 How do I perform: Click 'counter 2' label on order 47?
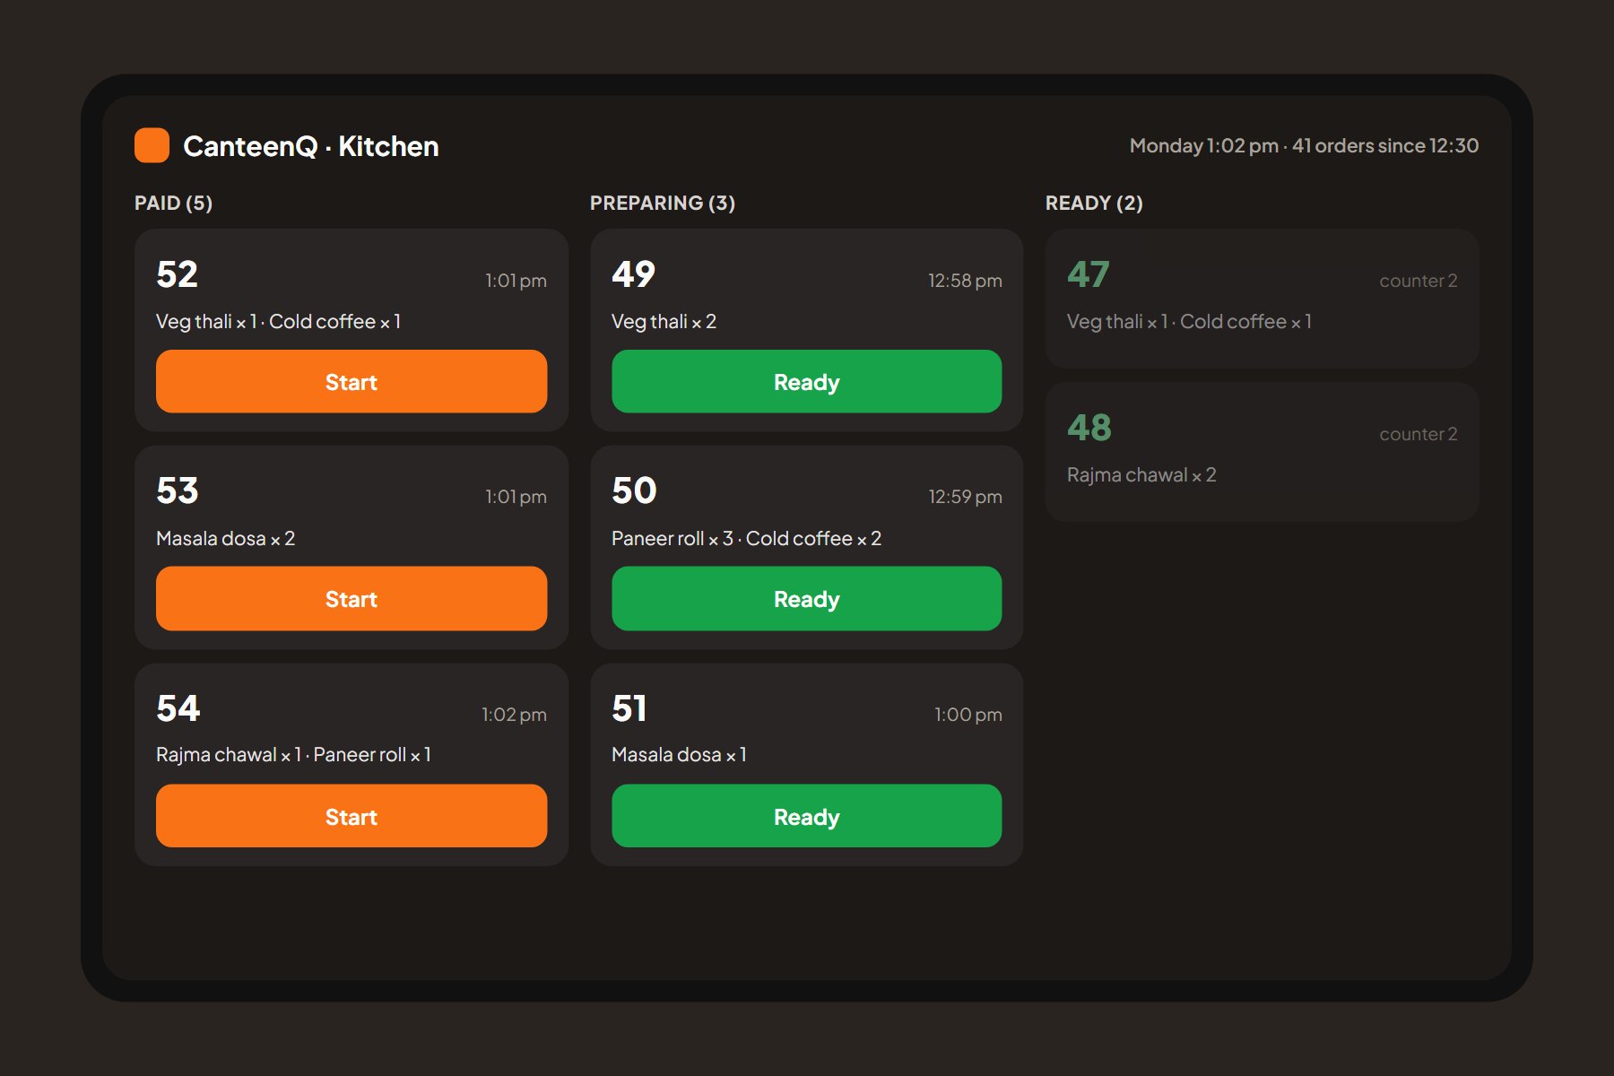coord(1418,281)
